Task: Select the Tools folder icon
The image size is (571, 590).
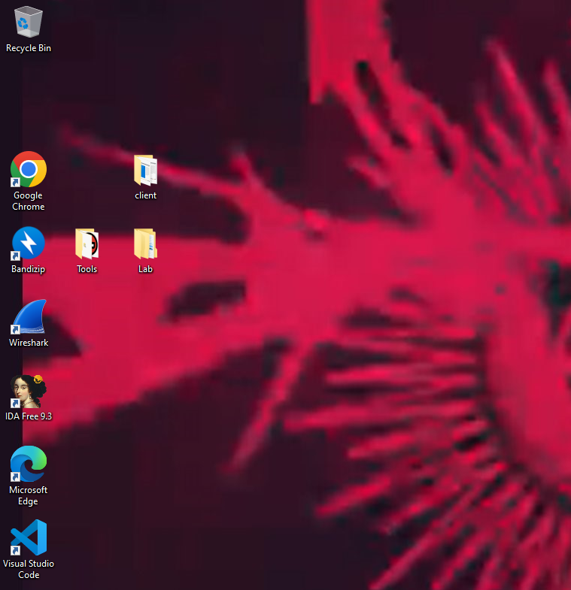Action: point(87,244)
